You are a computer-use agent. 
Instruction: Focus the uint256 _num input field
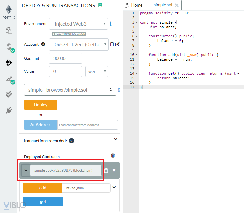86,188
